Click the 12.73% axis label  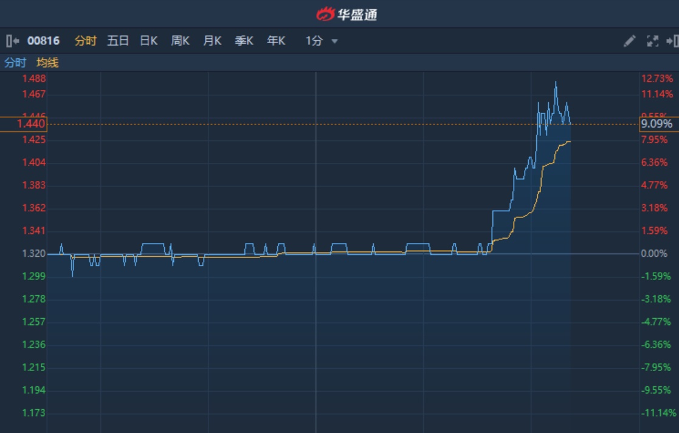(657, 79)
